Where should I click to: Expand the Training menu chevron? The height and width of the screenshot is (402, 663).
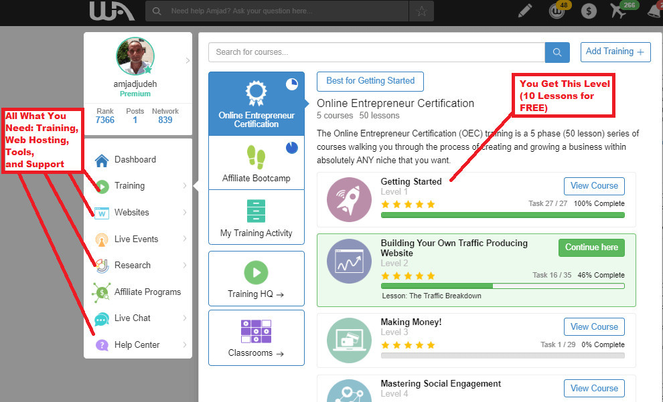[x=185, y=186]
